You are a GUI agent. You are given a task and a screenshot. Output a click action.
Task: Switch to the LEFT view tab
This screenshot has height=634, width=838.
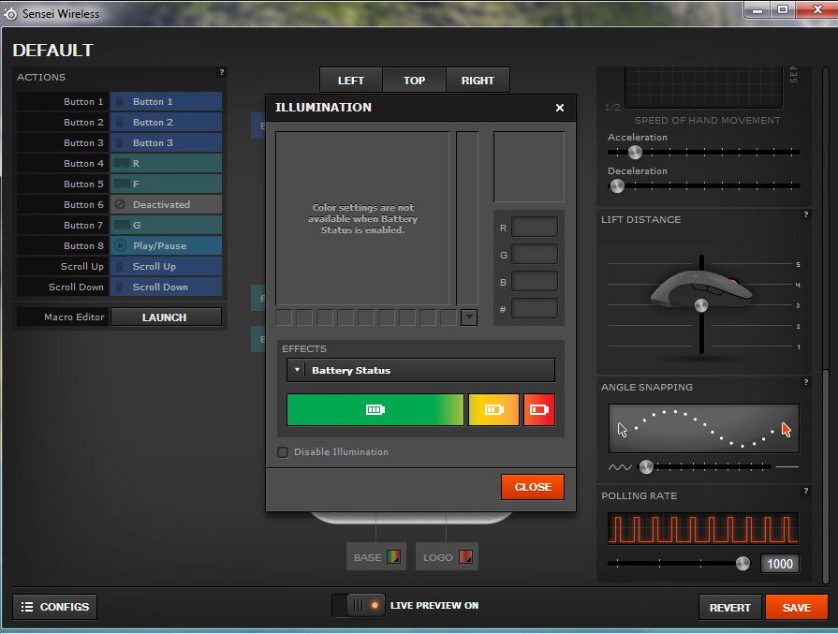pyautogui.click(x=351, y=81)
